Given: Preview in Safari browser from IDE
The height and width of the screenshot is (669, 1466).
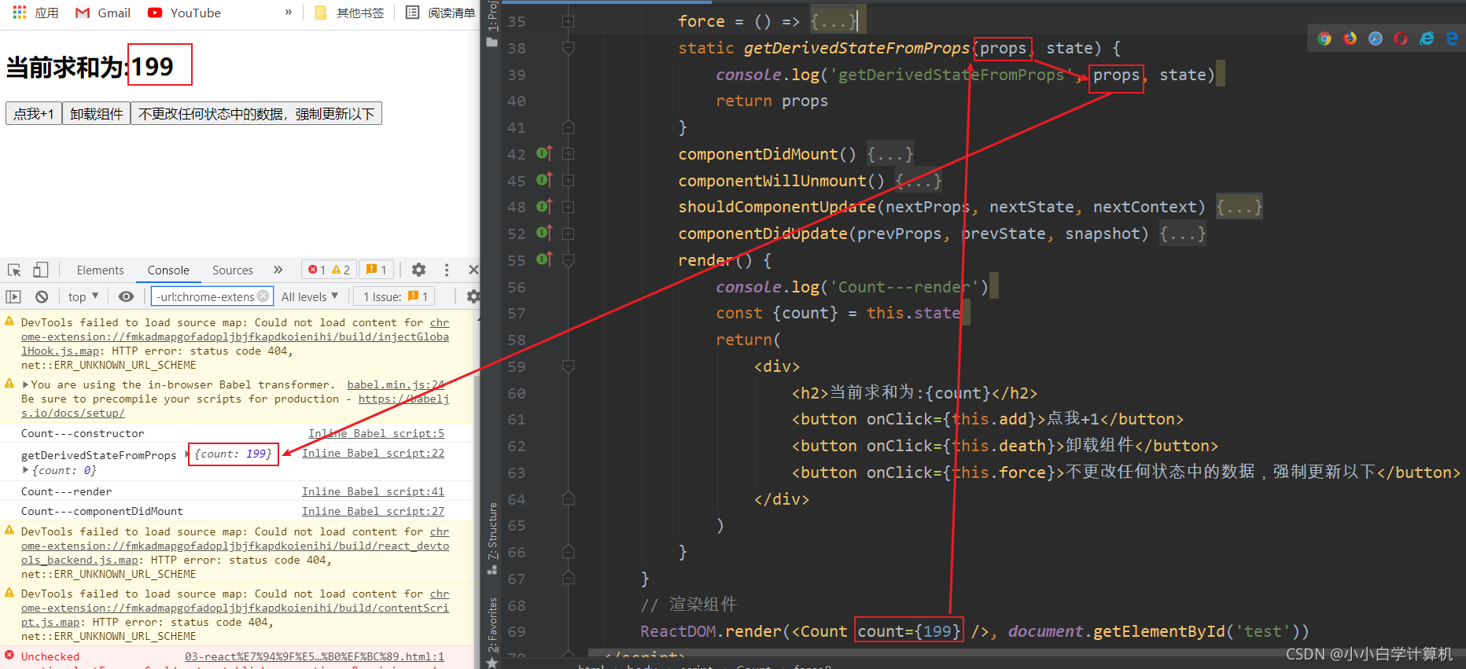Looking at the screenshot, I should tap(1376, 39).
